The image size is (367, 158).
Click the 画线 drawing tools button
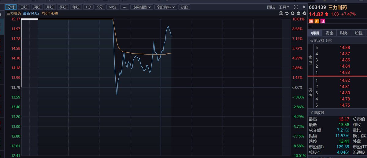[x=271, y=7]
